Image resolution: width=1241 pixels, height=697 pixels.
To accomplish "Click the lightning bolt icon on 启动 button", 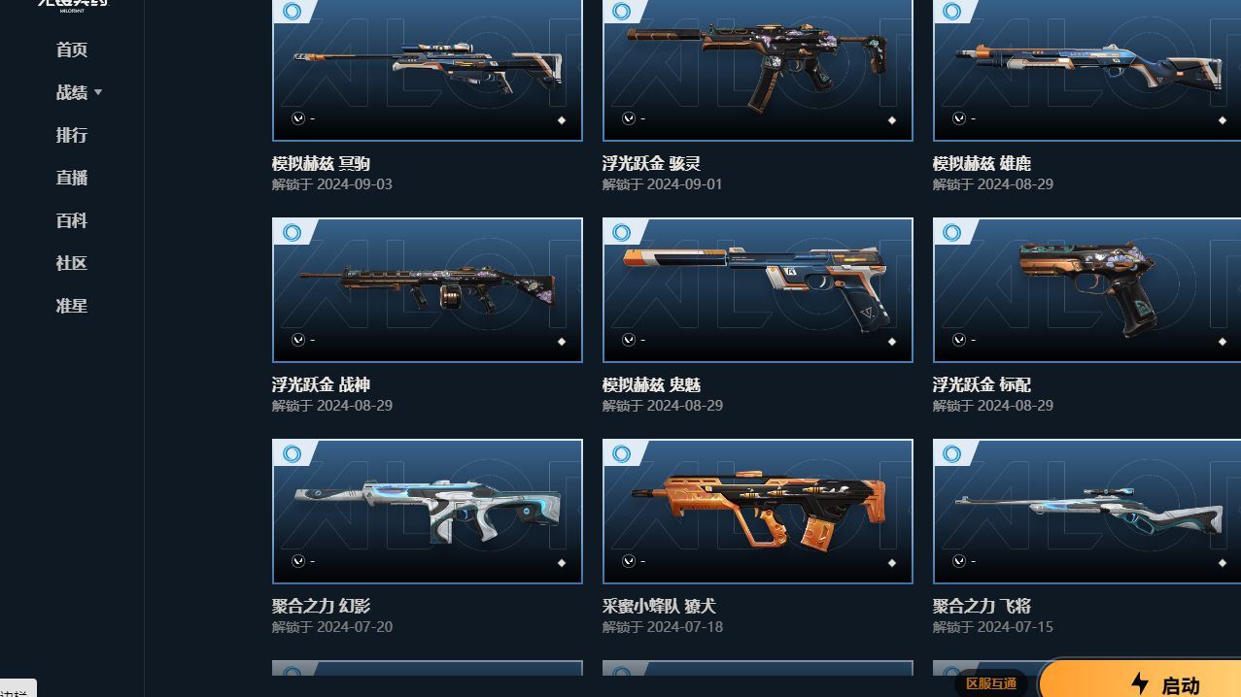I will point(1141,683).
